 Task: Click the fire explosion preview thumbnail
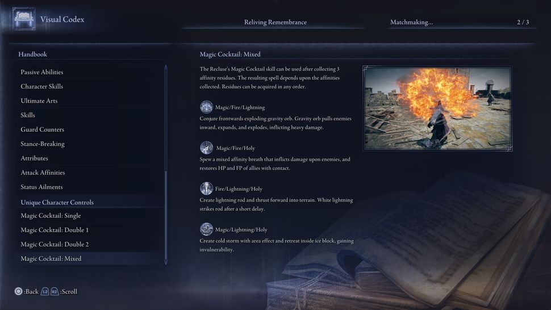point(437,108)
